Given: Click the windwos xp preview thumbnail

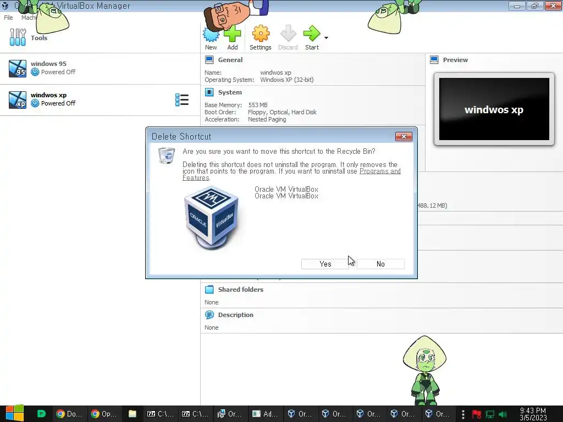Looking at the screenshot, I should point(494,109).
